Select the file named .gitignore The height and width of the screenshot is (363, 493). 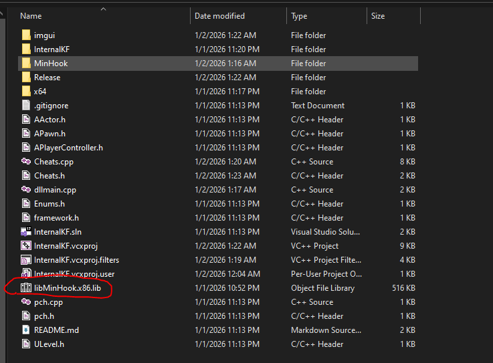pos(51,106)
